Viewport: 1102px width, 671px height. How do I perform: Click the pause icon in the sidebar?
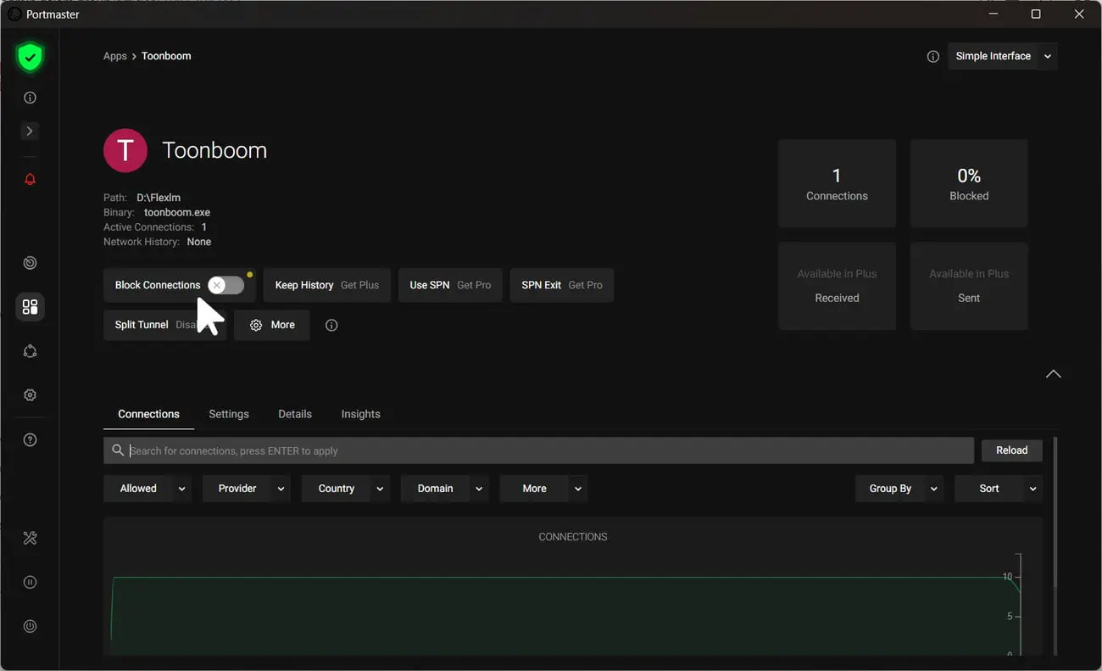[x=30, y=582]
